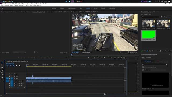Go to In point in Program monitor

click(x=99, y=58)
